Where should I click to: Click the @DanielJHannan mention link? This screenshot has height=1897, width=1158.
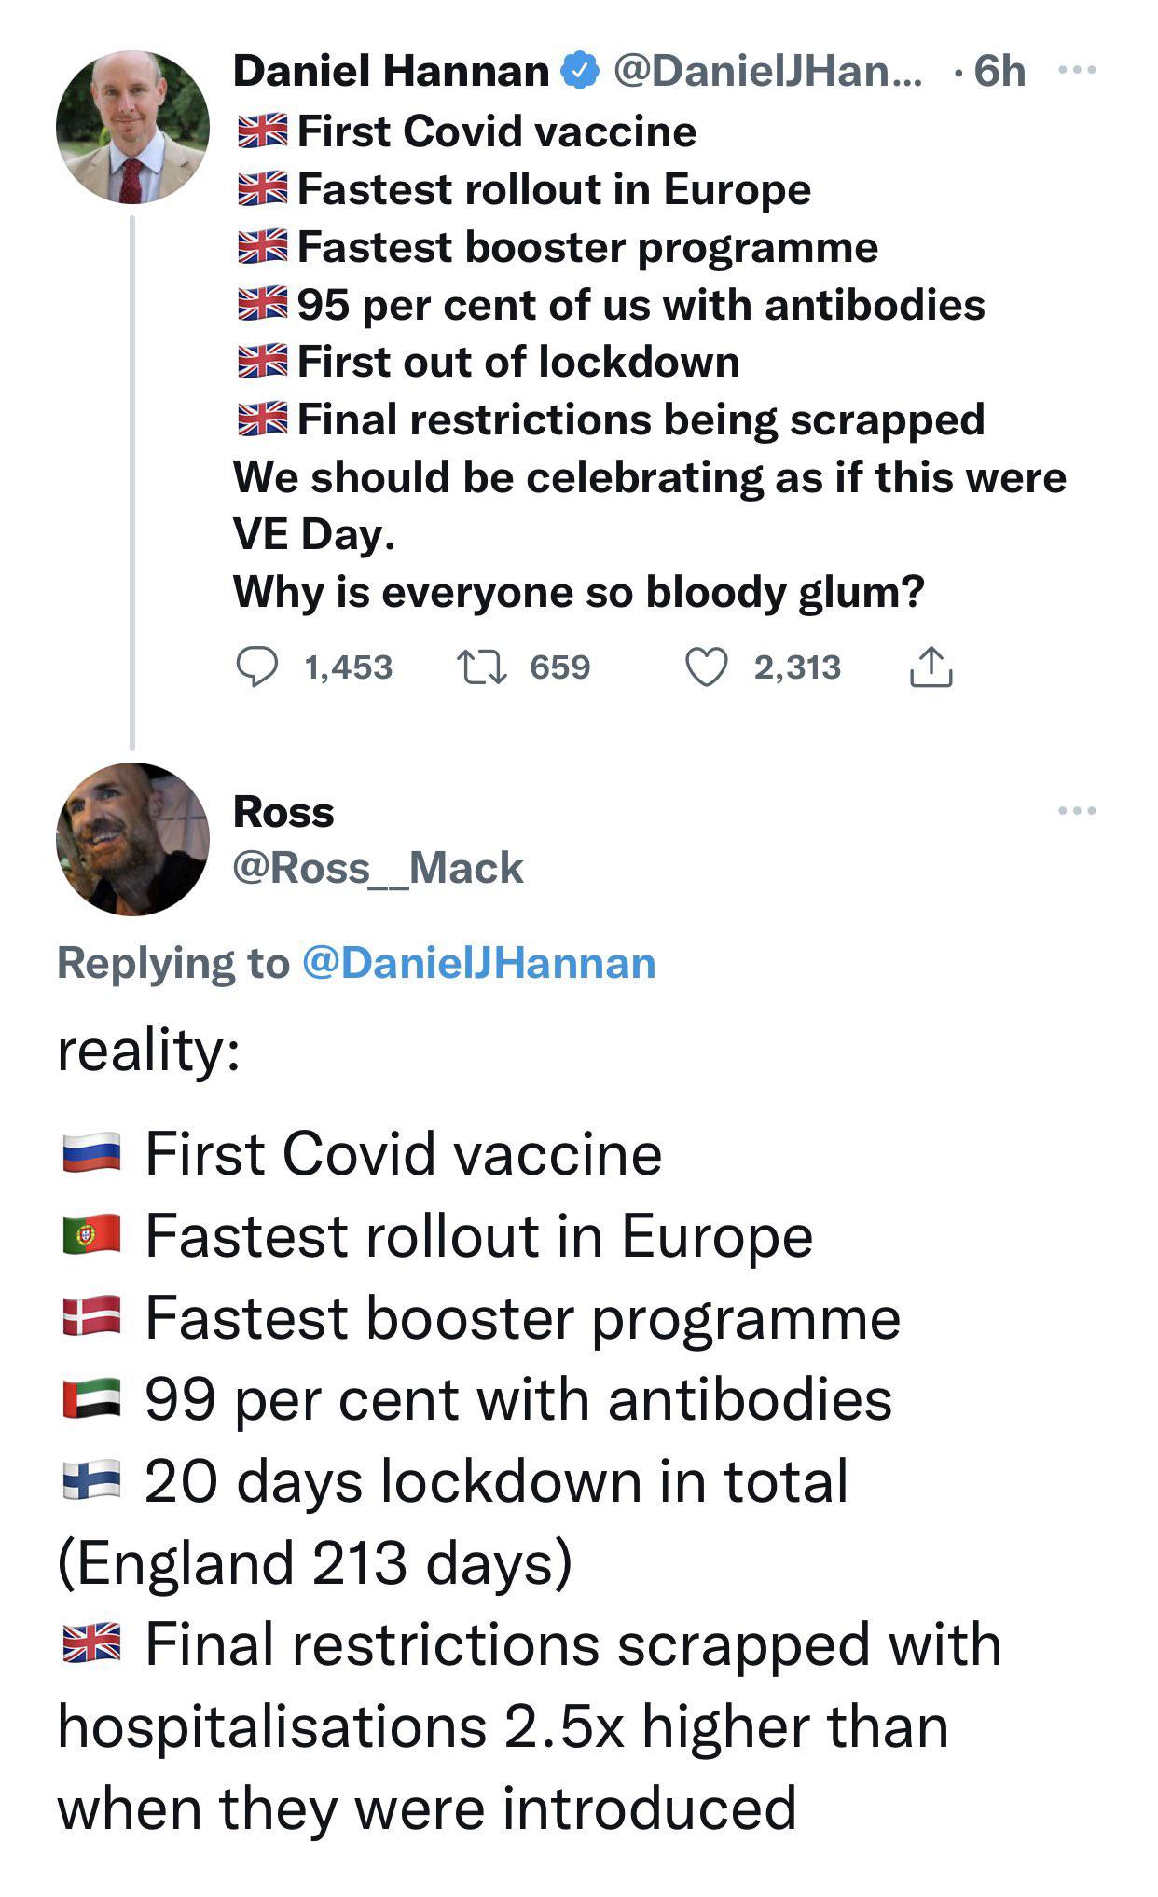click(x=479, y=963)
